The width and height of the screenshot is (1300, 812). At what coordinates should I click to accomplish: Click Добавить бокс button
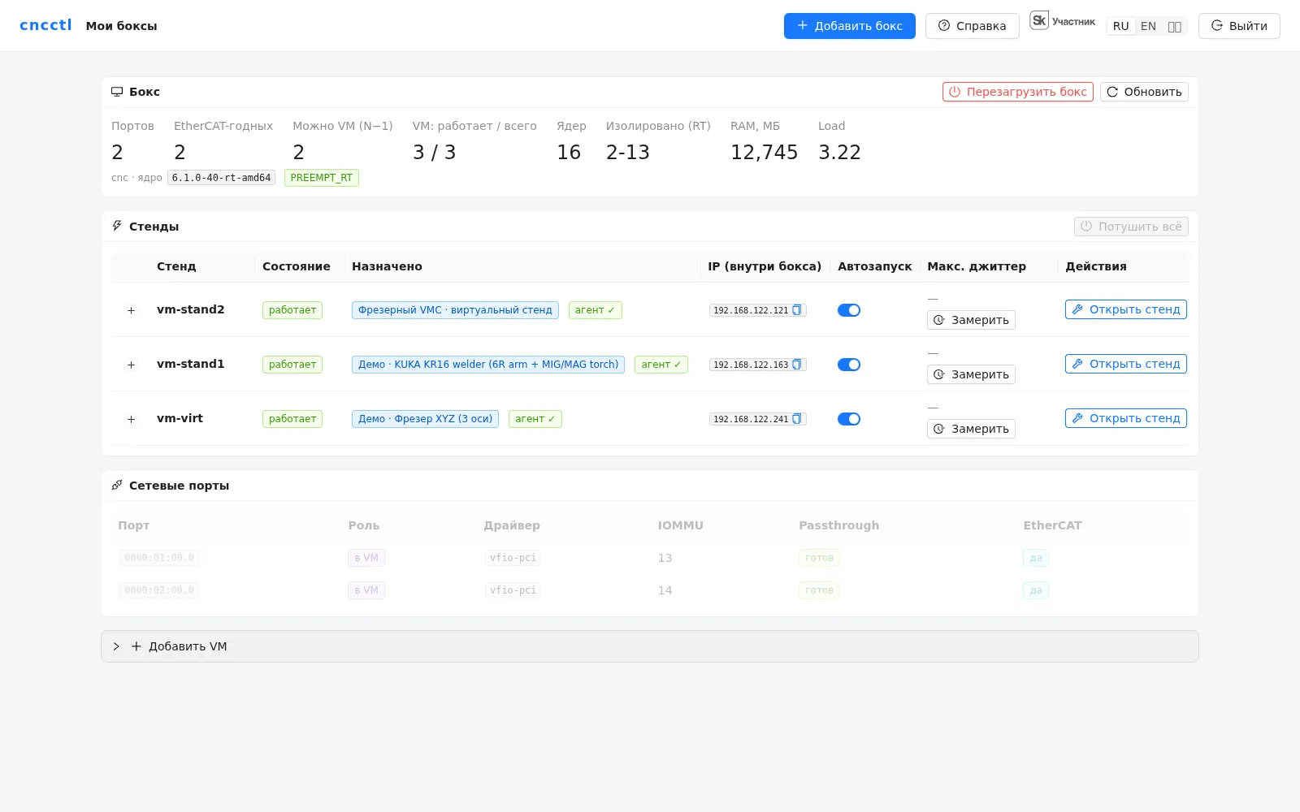click(x=849, y=26)
